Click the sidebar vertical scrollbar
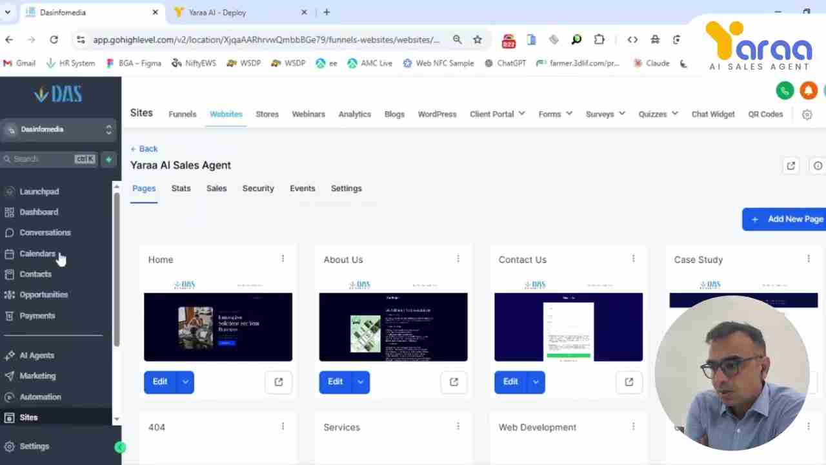This screenshot has height=465, width=826. [x=117, y=271]
